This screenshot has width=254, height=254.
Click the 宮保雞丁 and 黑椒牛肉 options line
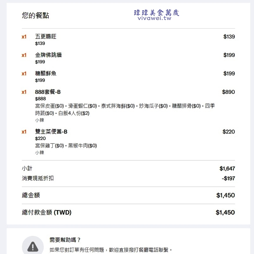click(66, 145)
